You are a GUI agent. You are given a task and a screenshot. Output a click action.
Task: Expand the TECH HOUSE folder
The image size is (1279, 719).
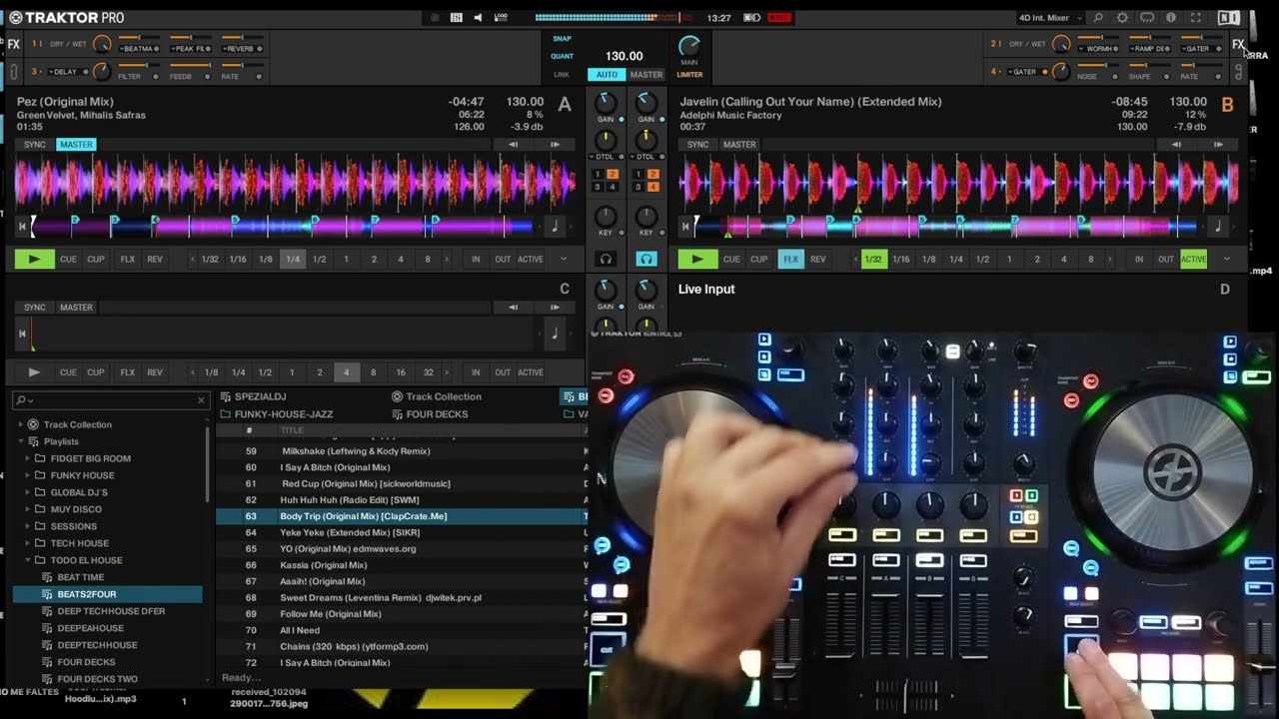(x=28, y=543)
